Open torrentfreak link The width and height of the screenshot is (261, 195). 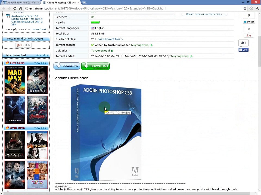point(38,29)
